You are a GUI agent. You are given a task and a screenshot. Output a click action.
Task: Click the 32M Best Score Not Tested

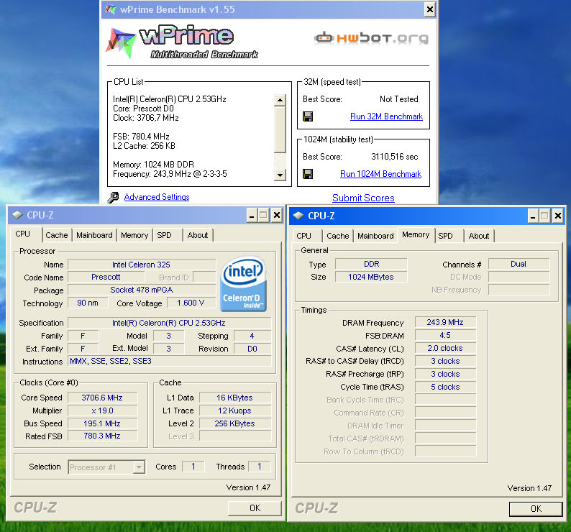point(399,99)
